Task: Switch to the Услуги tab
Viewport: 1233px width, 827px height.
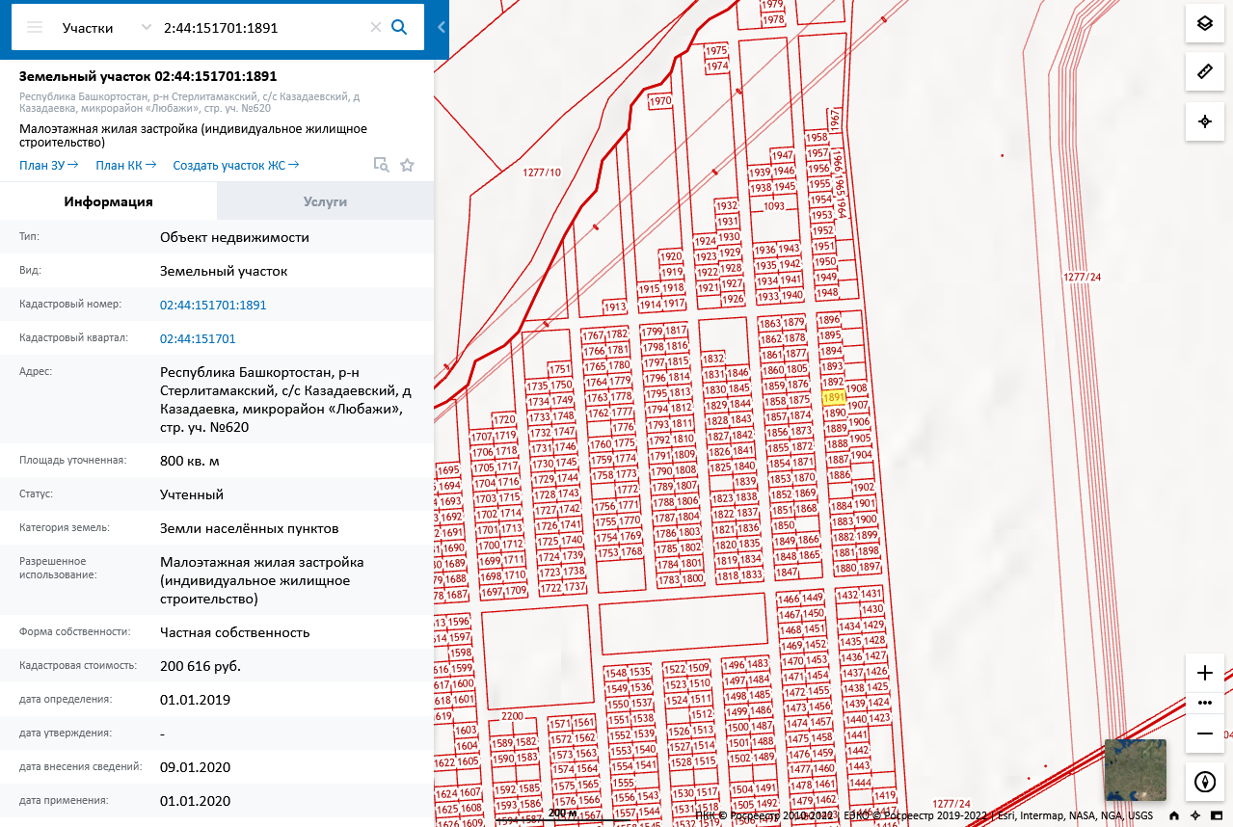Action: [x=325, y=201]
